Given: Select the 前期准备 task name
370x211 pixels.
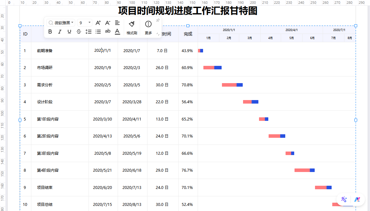Looking at the screenshot, I should [44, 51].
